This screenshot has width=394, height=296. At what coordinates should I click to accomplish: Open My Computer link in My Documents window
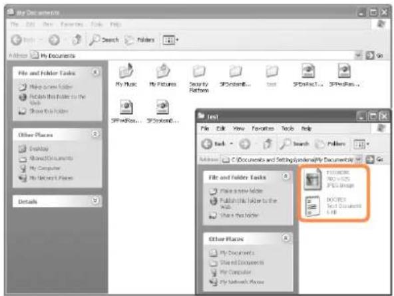pos(40,168)
